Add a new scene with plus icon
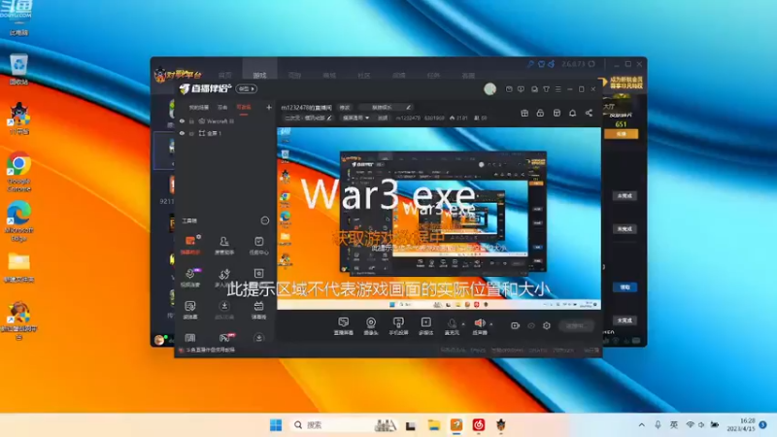The width and height of the screenshot is (777, 437). coord(269,107)
